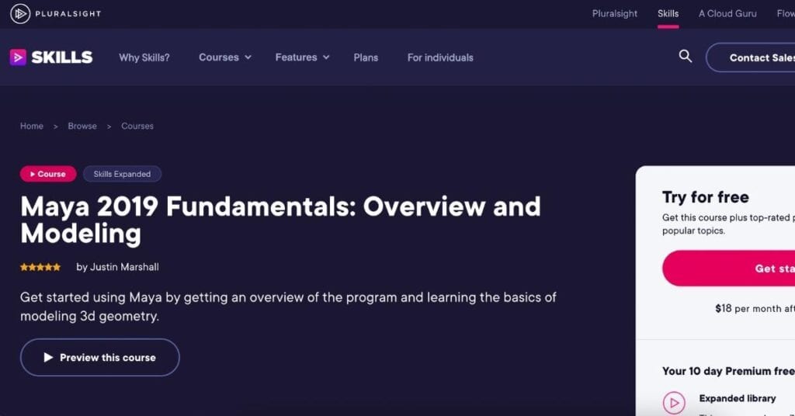Click Your 10 day Premium free heading
Viewport: 795px width, 416px height.
pos(728,371)
